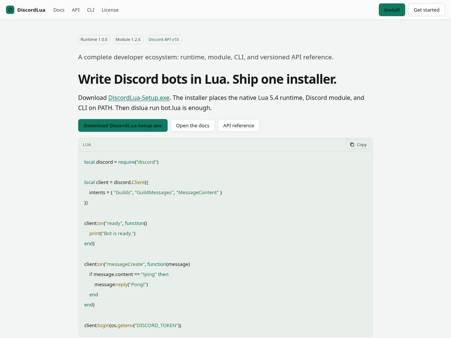The width and height of the screenshot is (451, 338).
Task: Click the LUA label on code block
Action: [87, 145]
